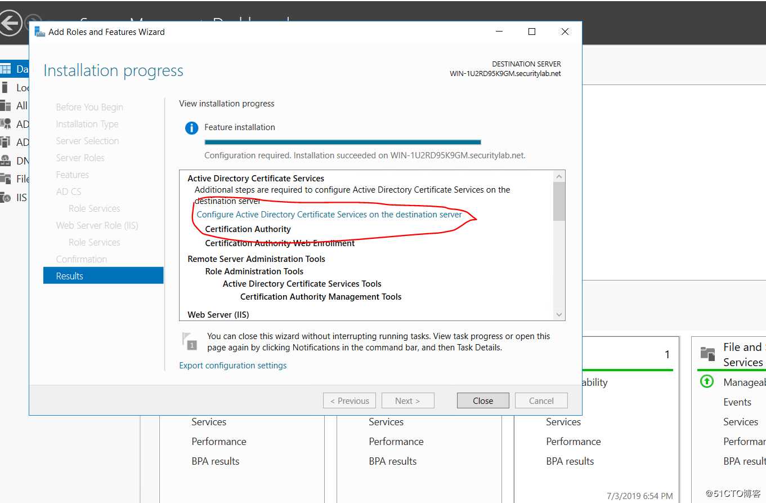Viewport: 766px width, 503px height.
Task: Open Configure Active Directory Certificate Services link
Action: (x=329, y=215)
